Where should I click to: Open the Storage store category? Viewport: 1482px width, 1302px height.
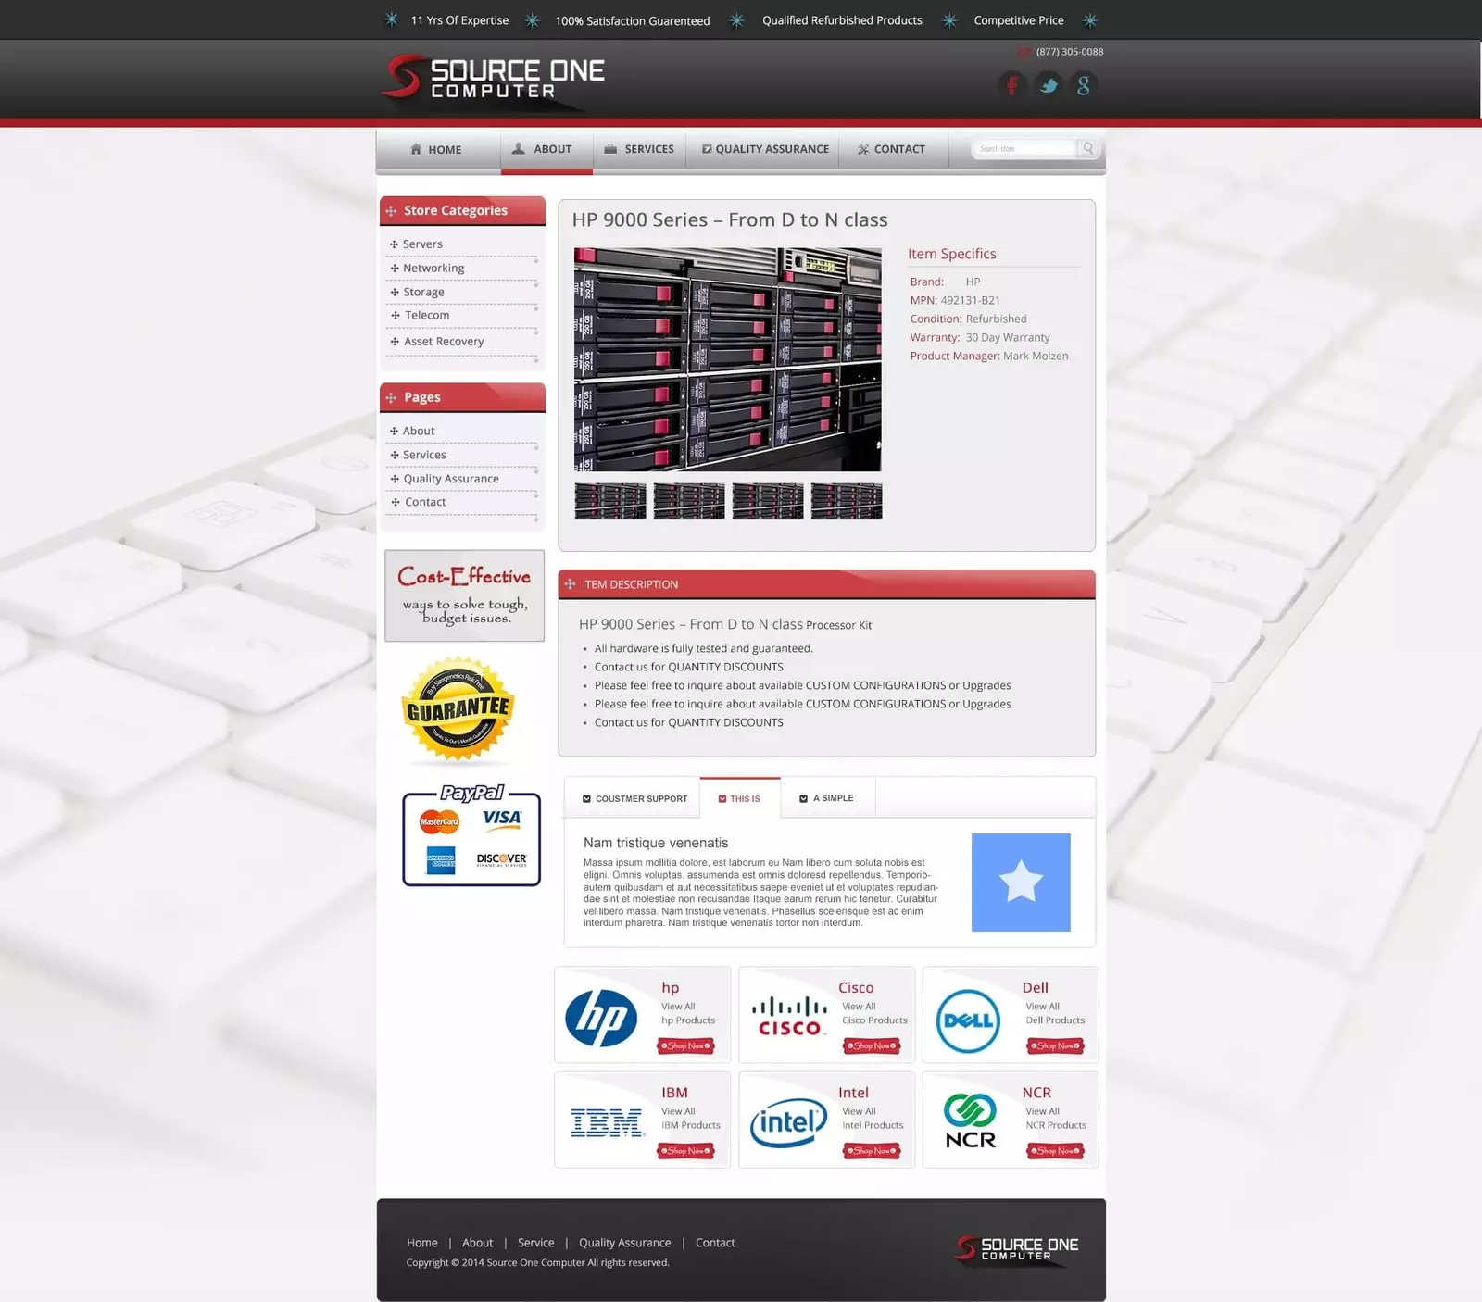pyautogui.click(x=423, y=292)
